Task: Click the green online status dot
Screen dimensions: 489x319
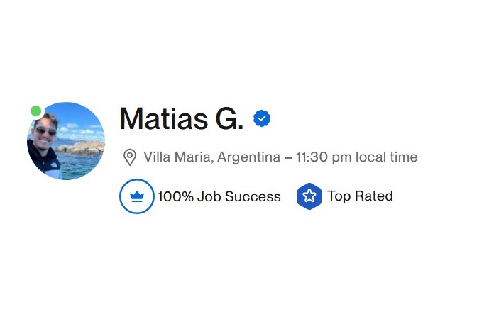Action: (35, 111)
